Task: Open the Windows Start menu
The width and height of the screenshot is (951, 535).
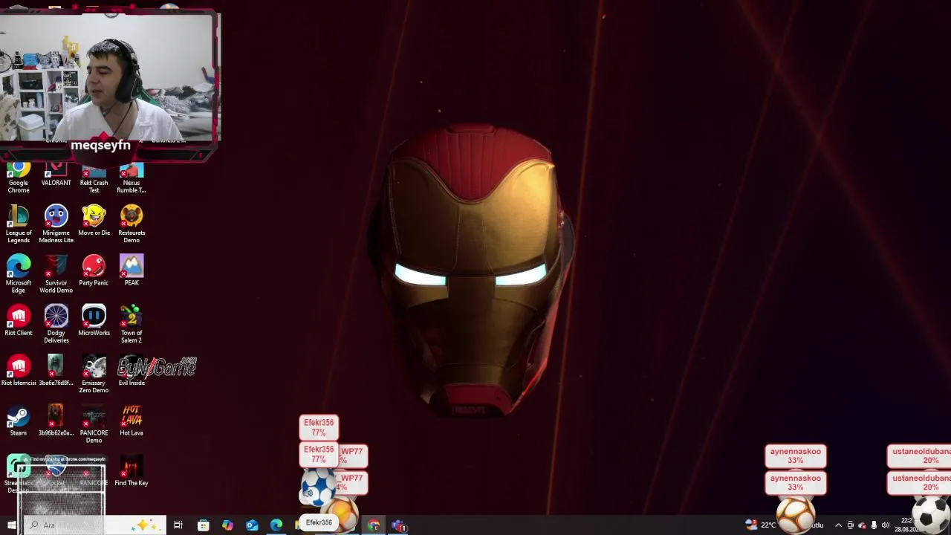Action: [x=11, y=525]
